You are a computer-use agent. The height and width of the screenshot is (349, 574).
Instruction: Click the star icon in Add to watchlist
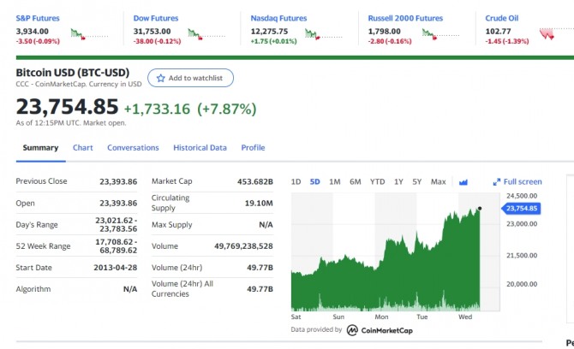(x=160, y=78)
